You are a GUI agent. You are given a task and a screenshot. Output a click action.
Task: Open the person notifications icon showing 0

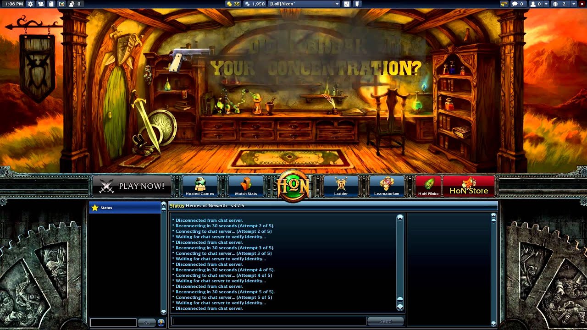coord(75,4)
